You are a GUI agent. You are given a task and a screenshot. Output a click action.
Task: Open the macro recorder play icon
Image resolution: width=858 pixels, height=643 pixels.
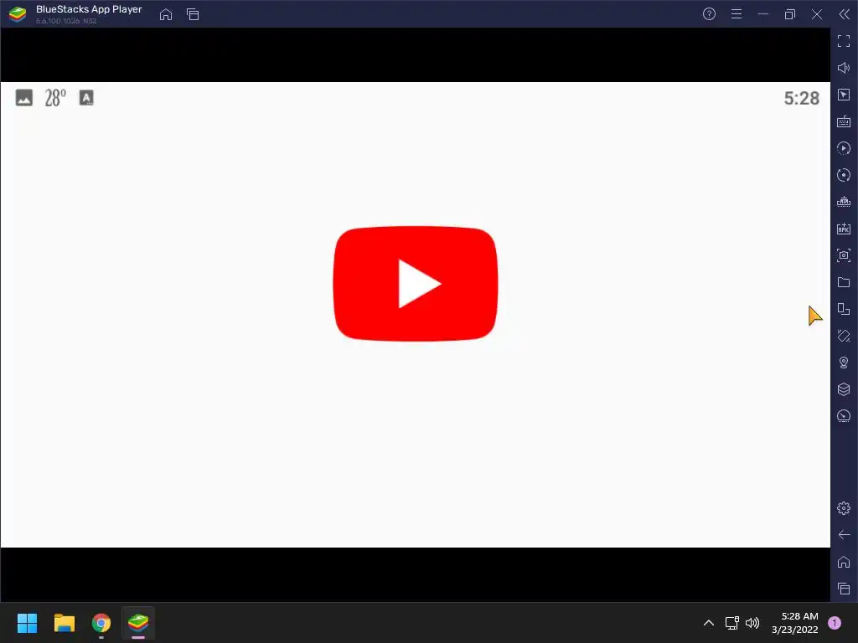pyautogui.click(x=844, y=148)
